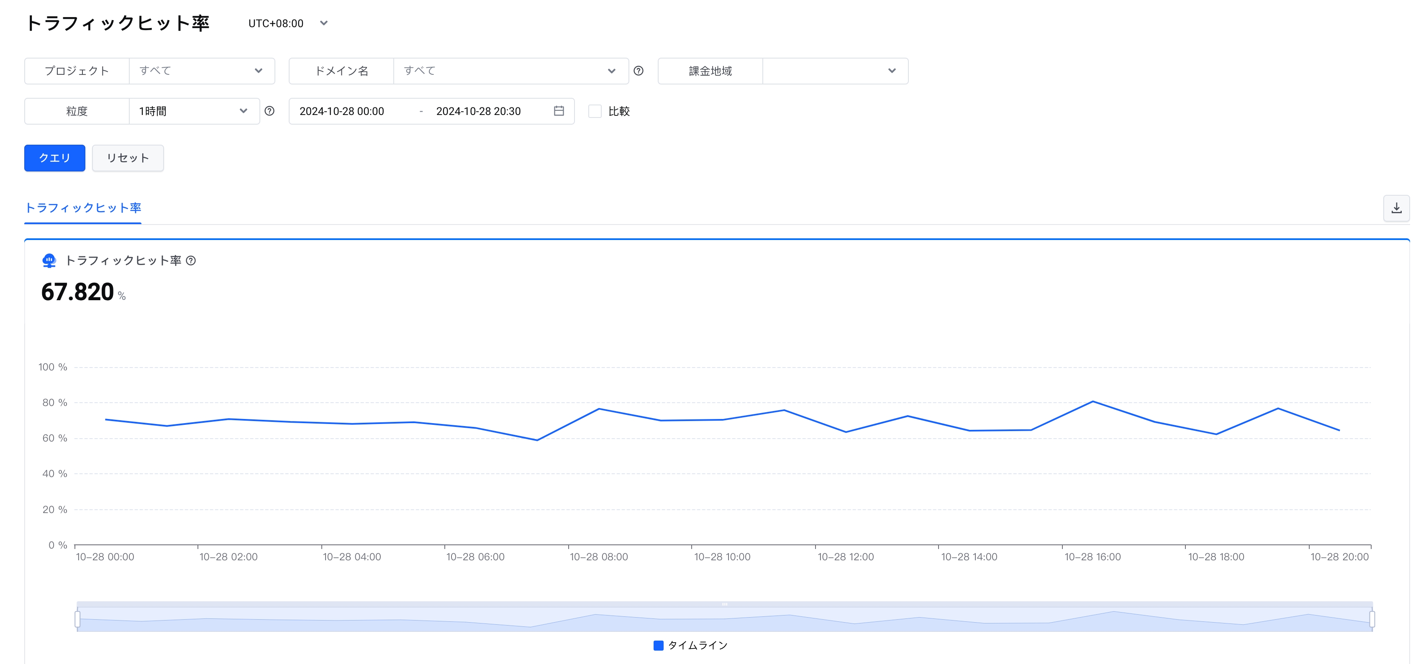Click help icon next to 粒度 dropdown
The image size is (1426, 664).
(x=269, y=111)
